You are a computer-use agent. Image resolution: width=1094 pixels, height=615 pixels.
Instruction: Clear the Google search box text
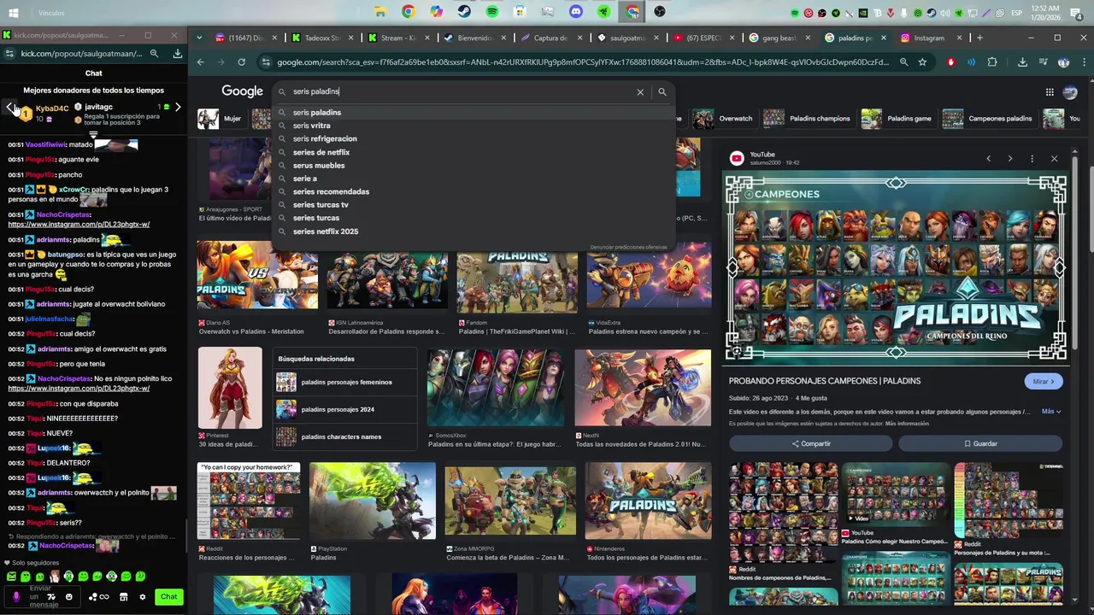coord(640,92)
